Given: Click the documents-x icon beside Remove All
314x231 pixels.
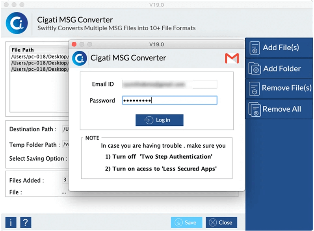Looking at the screenshot, I should [255, 109].
